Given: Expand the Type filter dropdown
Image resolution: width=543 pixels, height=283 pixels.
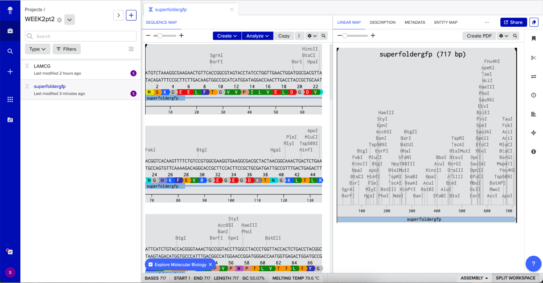Looking at the screenshot, I should point(37,49).
